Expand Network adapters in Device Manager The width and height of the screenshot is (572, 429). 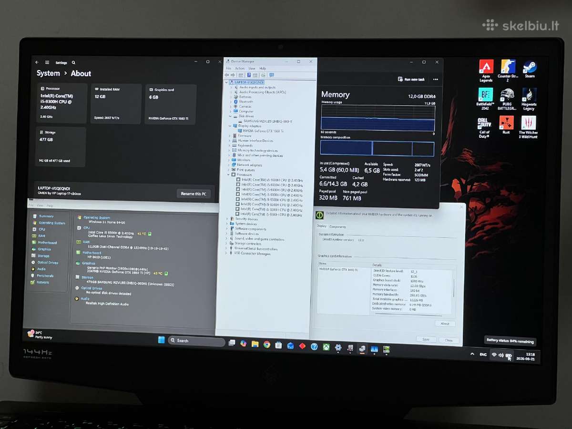[229, 165]
